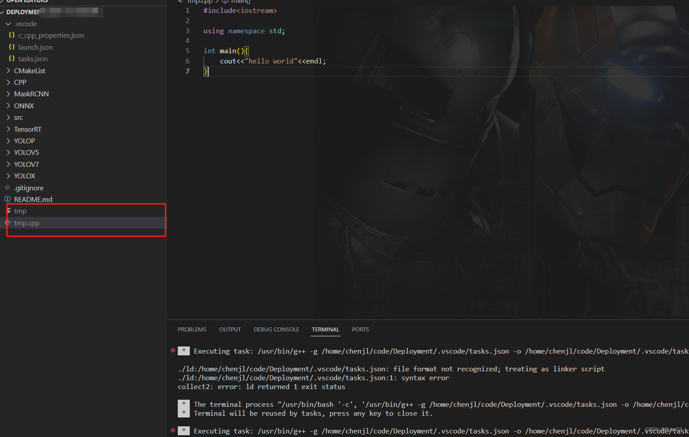Expand the CPP folder chevron

8,82
